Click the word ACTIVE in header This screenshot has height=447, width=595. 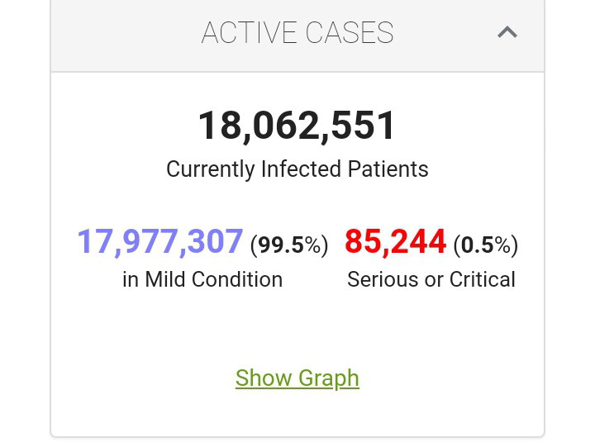click(249, 32)
